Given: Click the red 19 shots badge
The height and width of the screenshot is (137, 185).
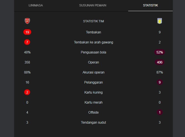Looking at the screenshot, I should (x=27, y=32).
